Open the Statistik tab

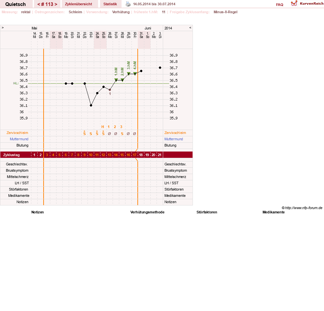click(110, 4)
